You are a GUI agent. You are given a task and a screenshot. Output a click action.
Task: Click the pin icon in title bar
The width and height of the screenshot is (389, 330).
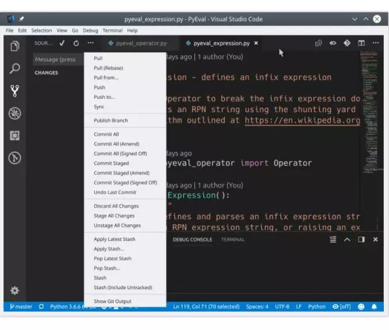(21, 19)
